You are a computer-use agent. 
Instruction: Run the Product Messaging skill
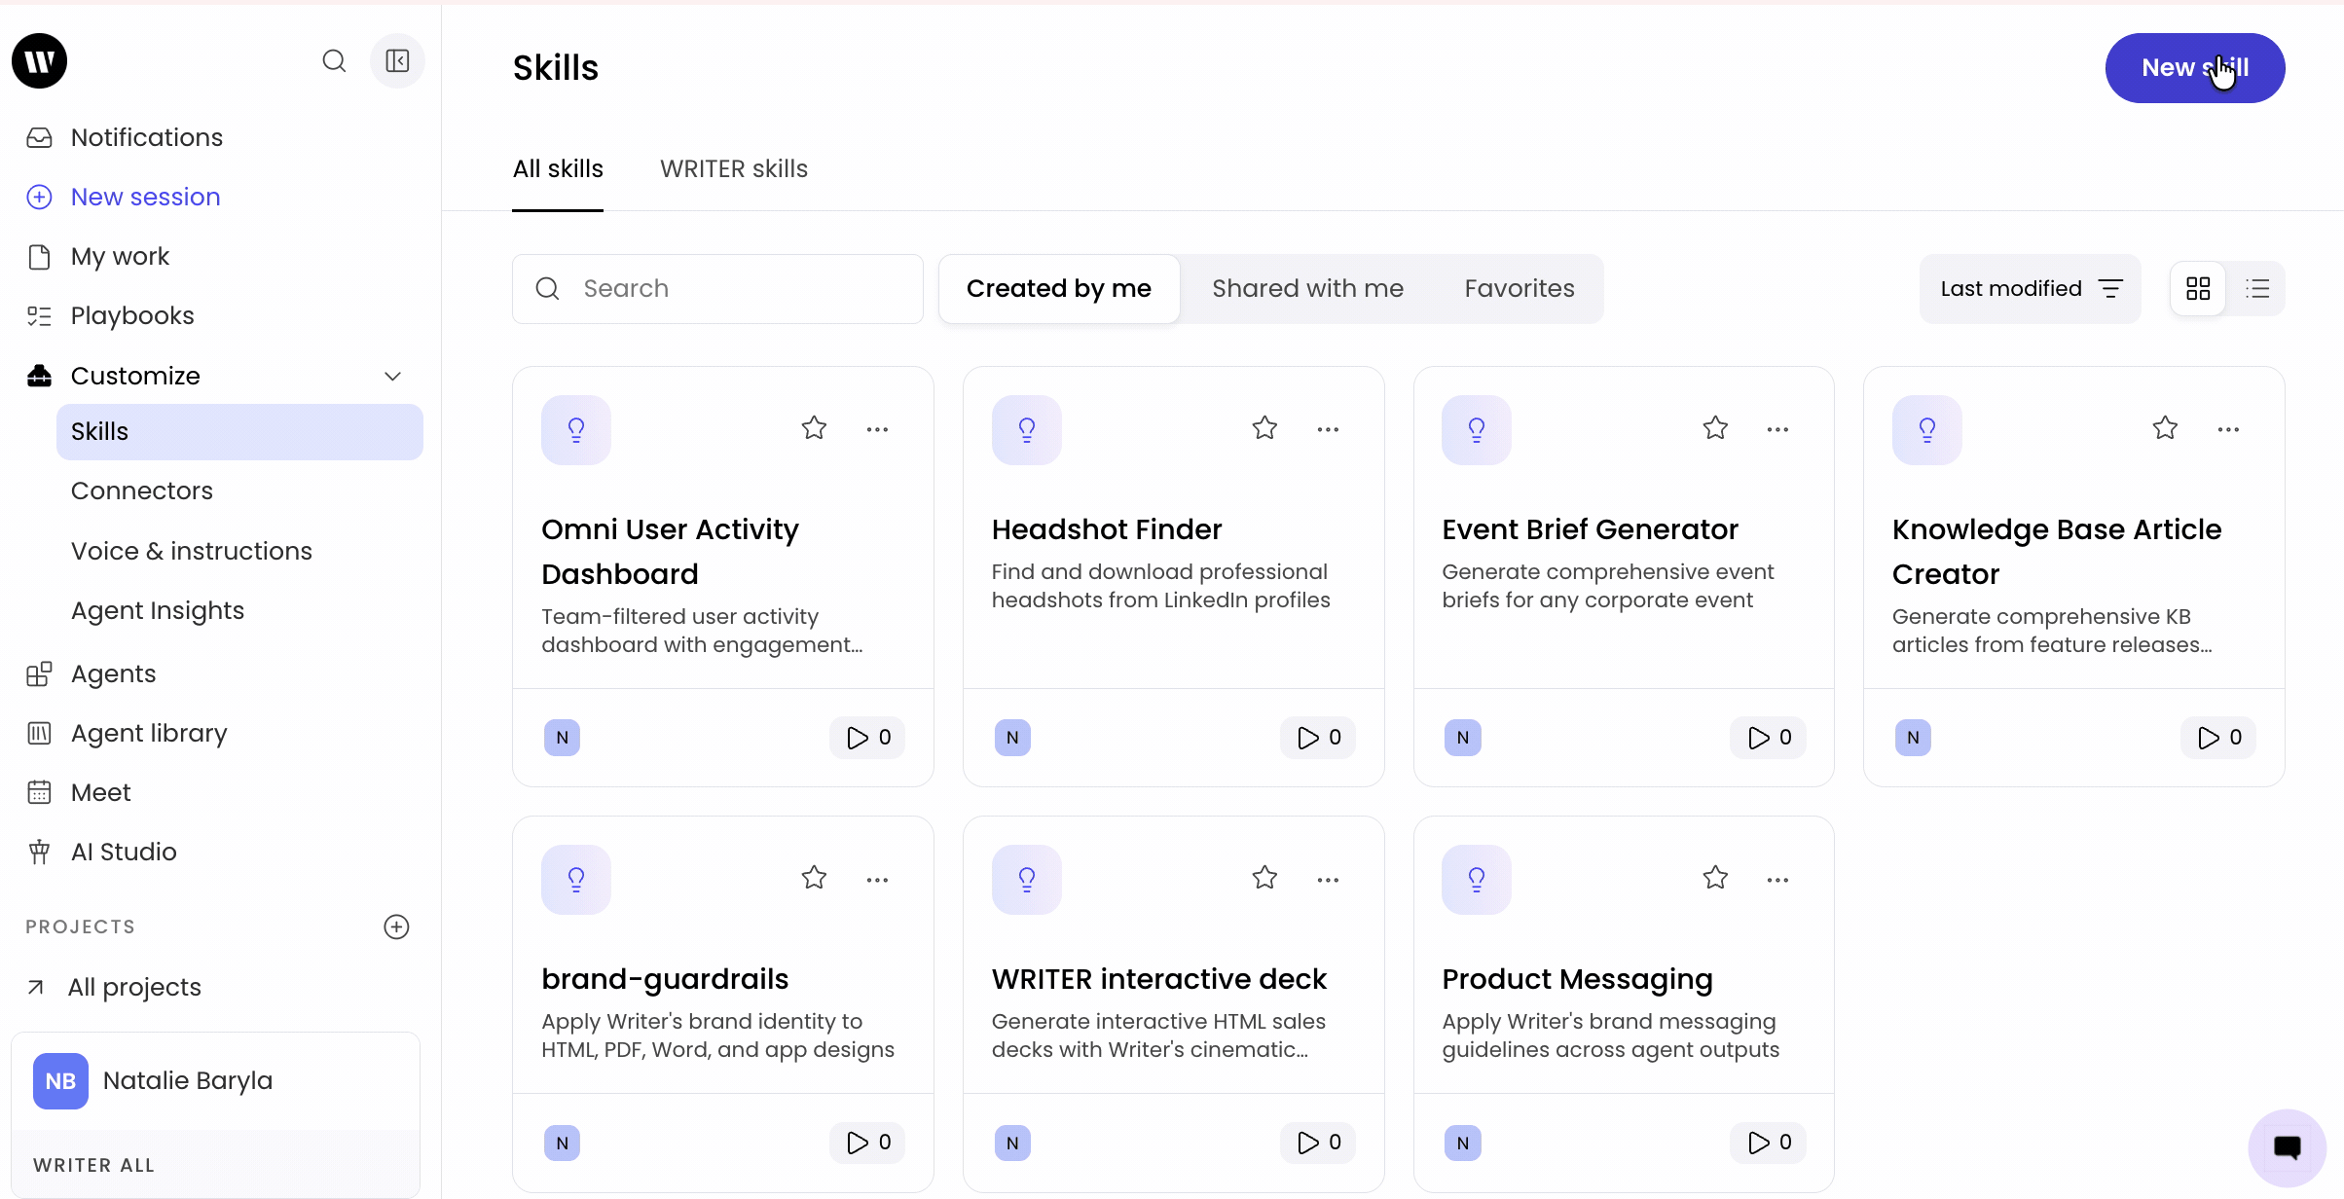tap(1769, 1143)
